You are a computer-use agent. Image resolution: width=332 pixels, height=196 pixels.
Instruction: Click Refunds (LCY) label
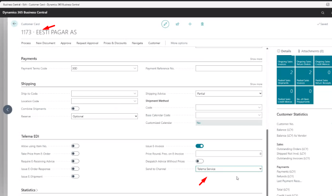[285, 176]
